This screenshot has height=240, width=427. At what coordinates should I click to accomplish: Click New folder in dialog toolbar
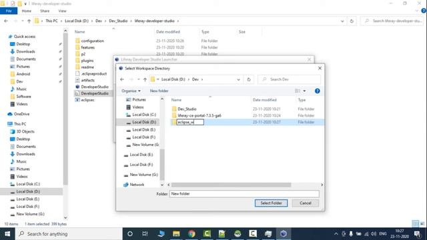(x=159, y=91)
